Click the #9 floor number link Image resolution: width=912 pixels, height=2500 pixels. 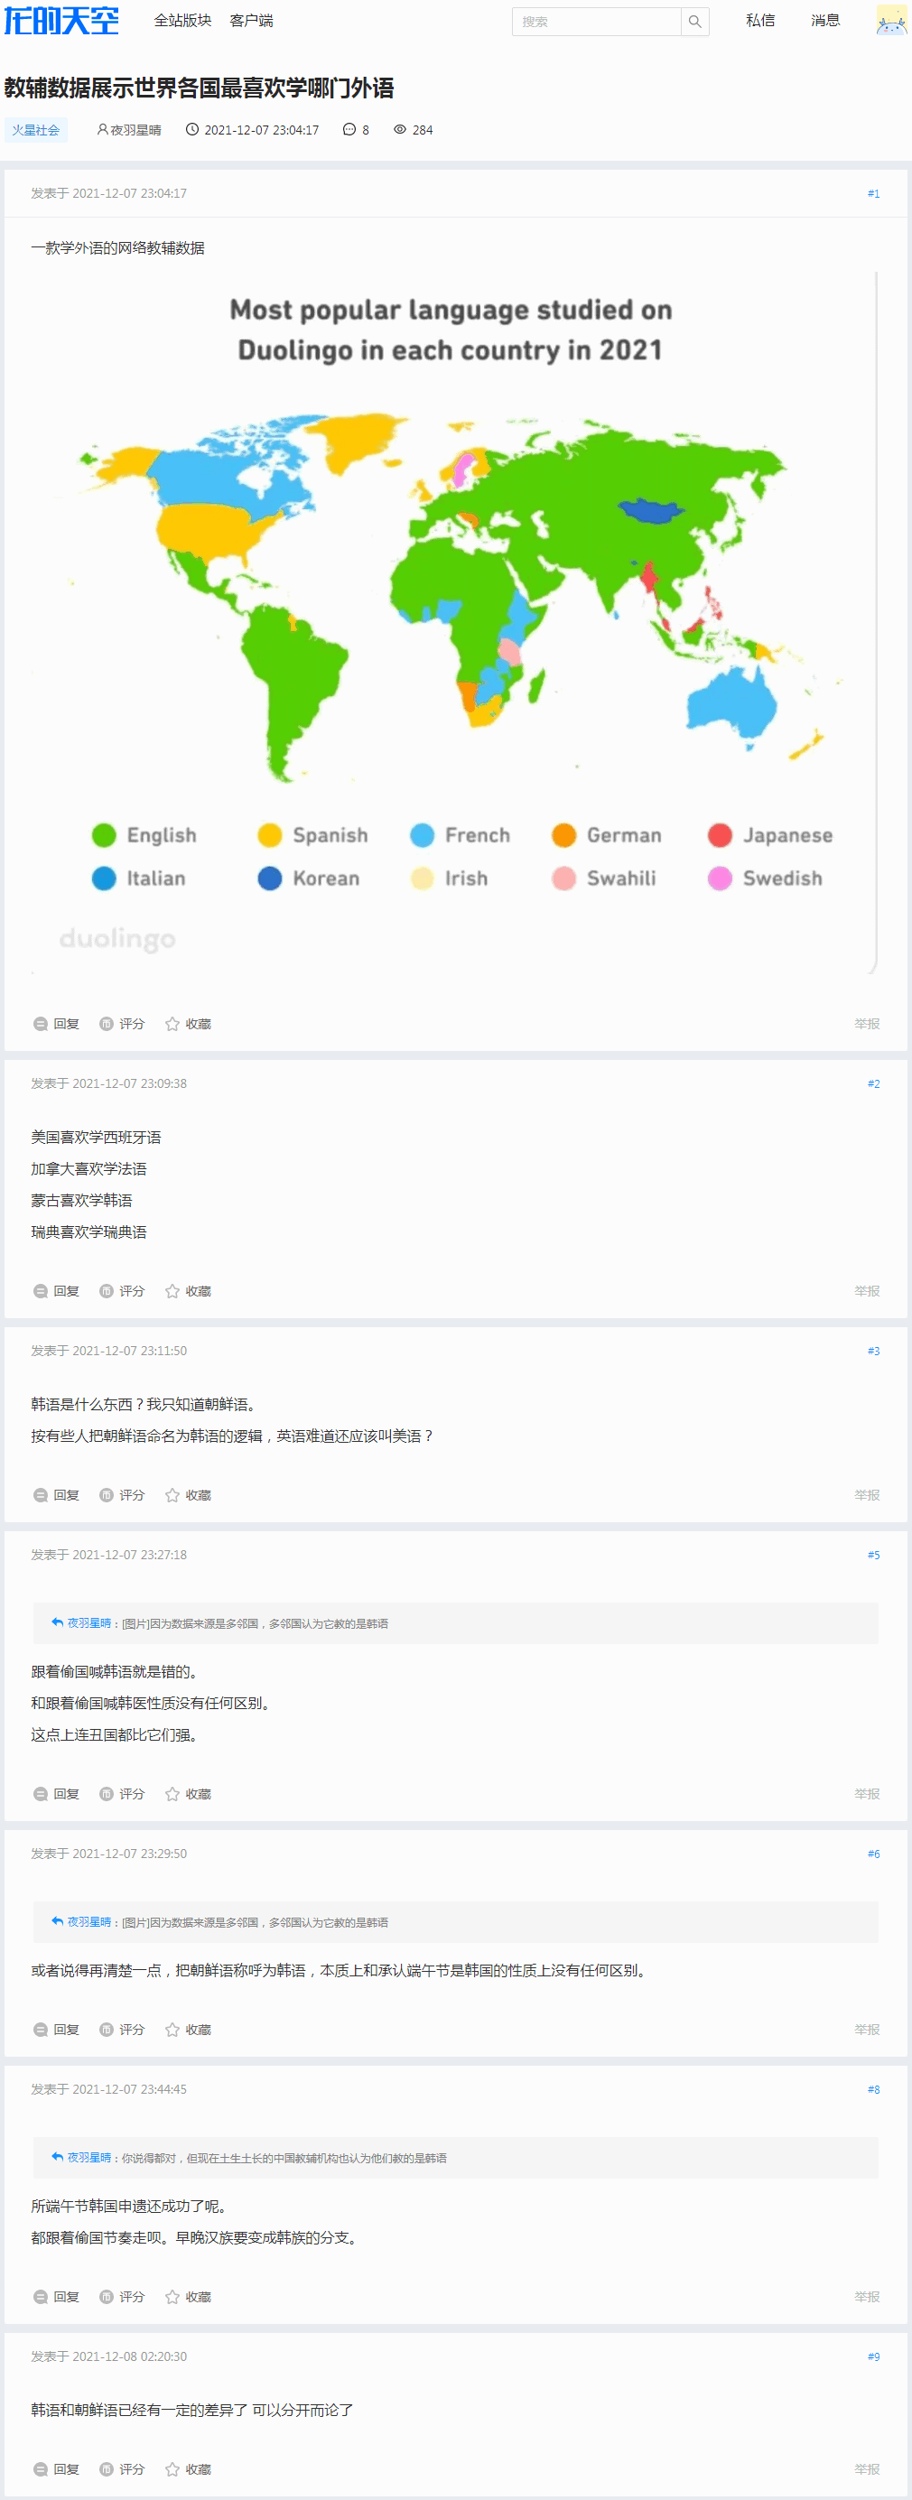874,2356
